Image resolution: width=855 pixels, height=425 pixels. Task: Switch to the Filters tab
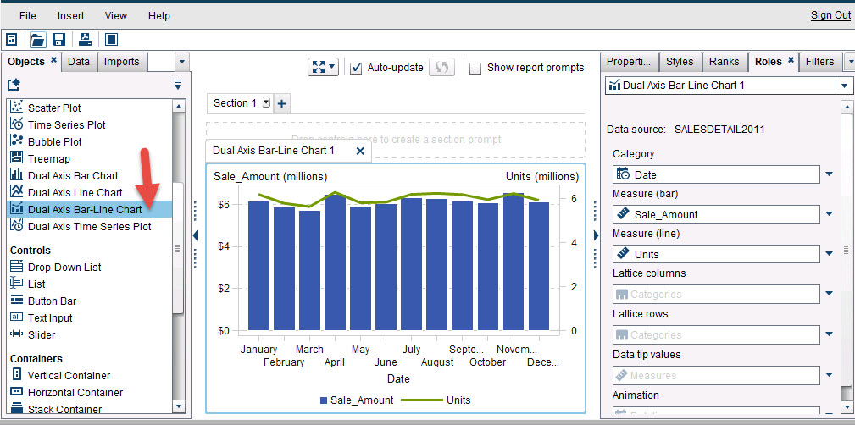pos(819,61)
